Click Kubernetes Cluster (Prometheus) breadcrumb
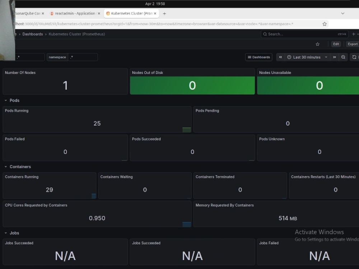359x269 pixels. [77, 34]
